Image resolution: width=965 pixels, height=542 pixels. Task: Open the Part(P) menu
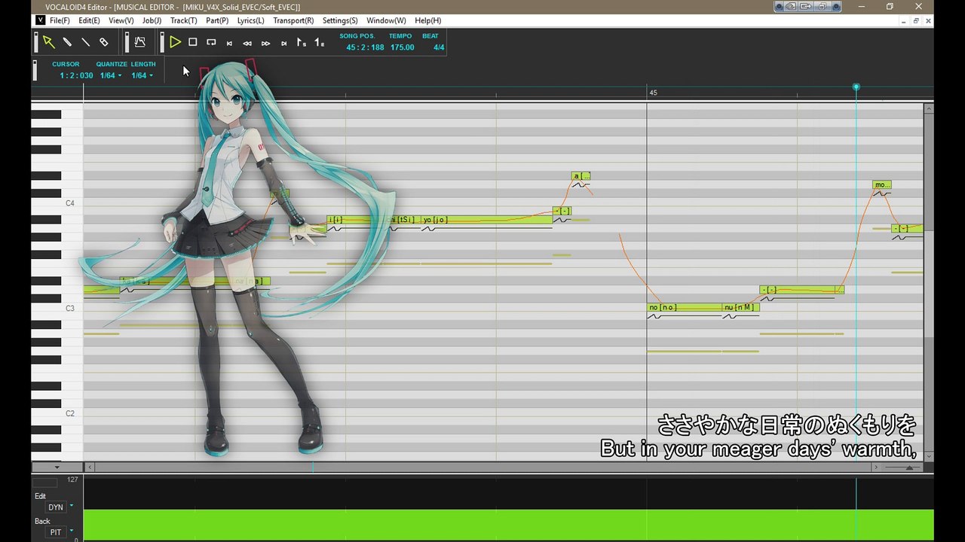coord(217,20)
